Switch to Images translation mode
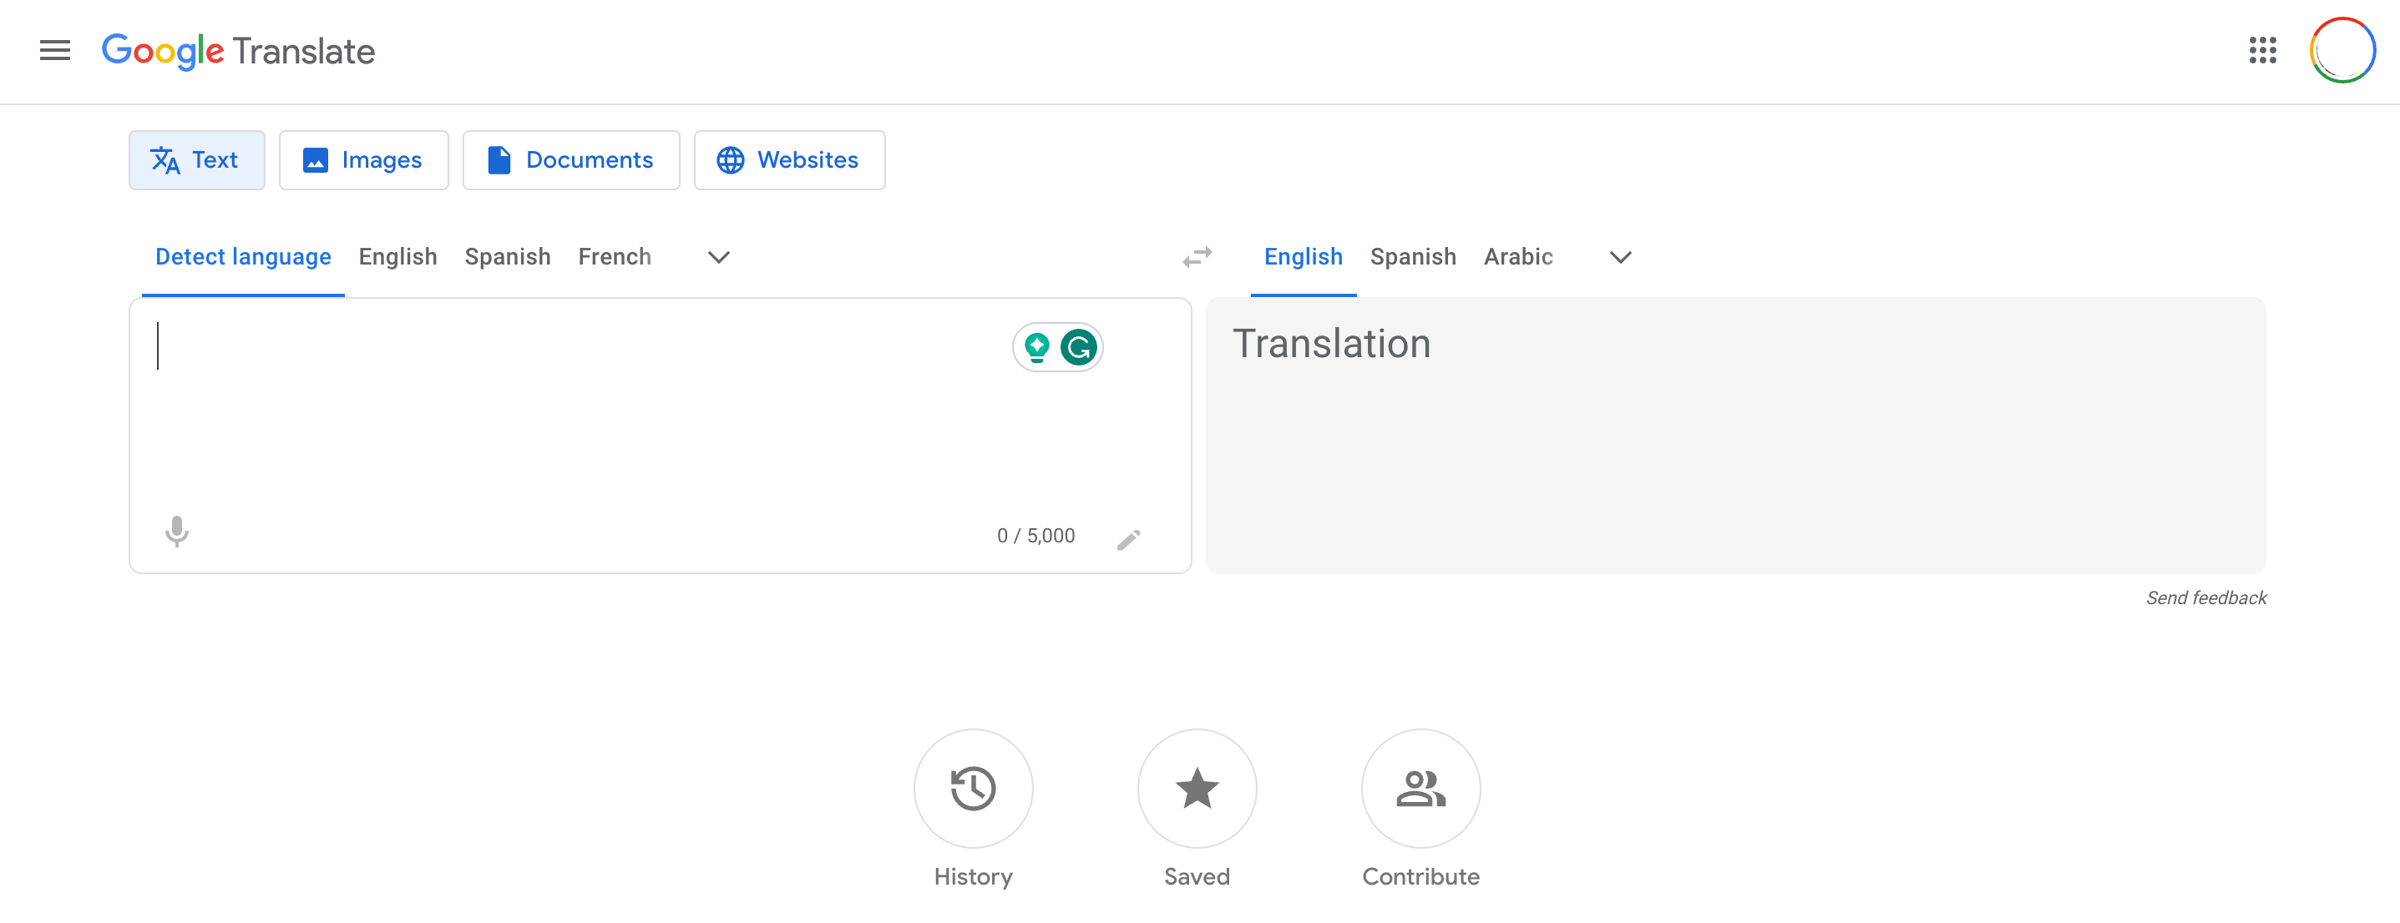Viewport: 2400px width, 923px height. [x=363, y=160]
